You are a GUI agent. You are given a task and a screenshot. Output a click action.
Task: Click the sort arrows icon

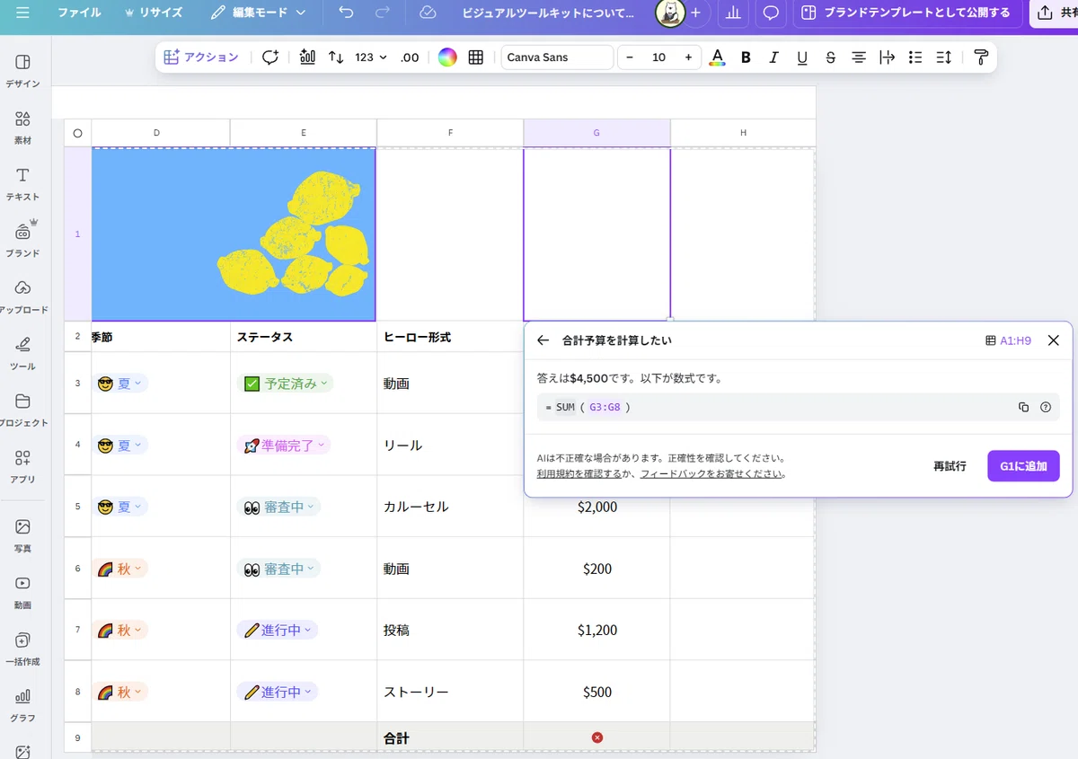(x=336, y=57)
